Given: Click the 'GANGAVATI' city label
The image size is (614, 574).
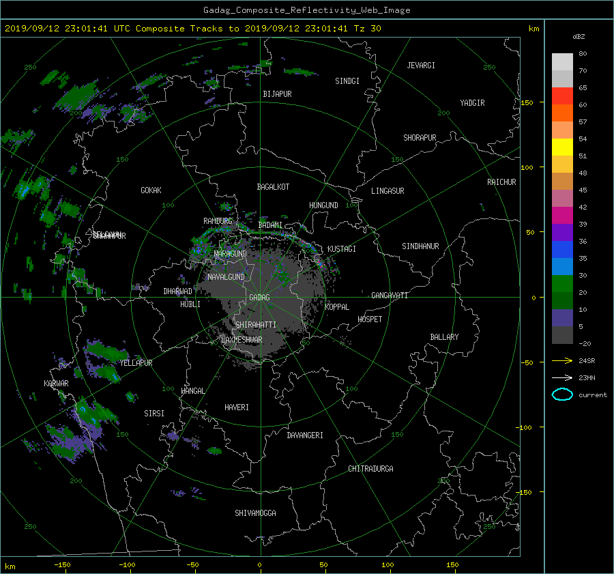Looking at the screenshot, I should tap(390, 296).
